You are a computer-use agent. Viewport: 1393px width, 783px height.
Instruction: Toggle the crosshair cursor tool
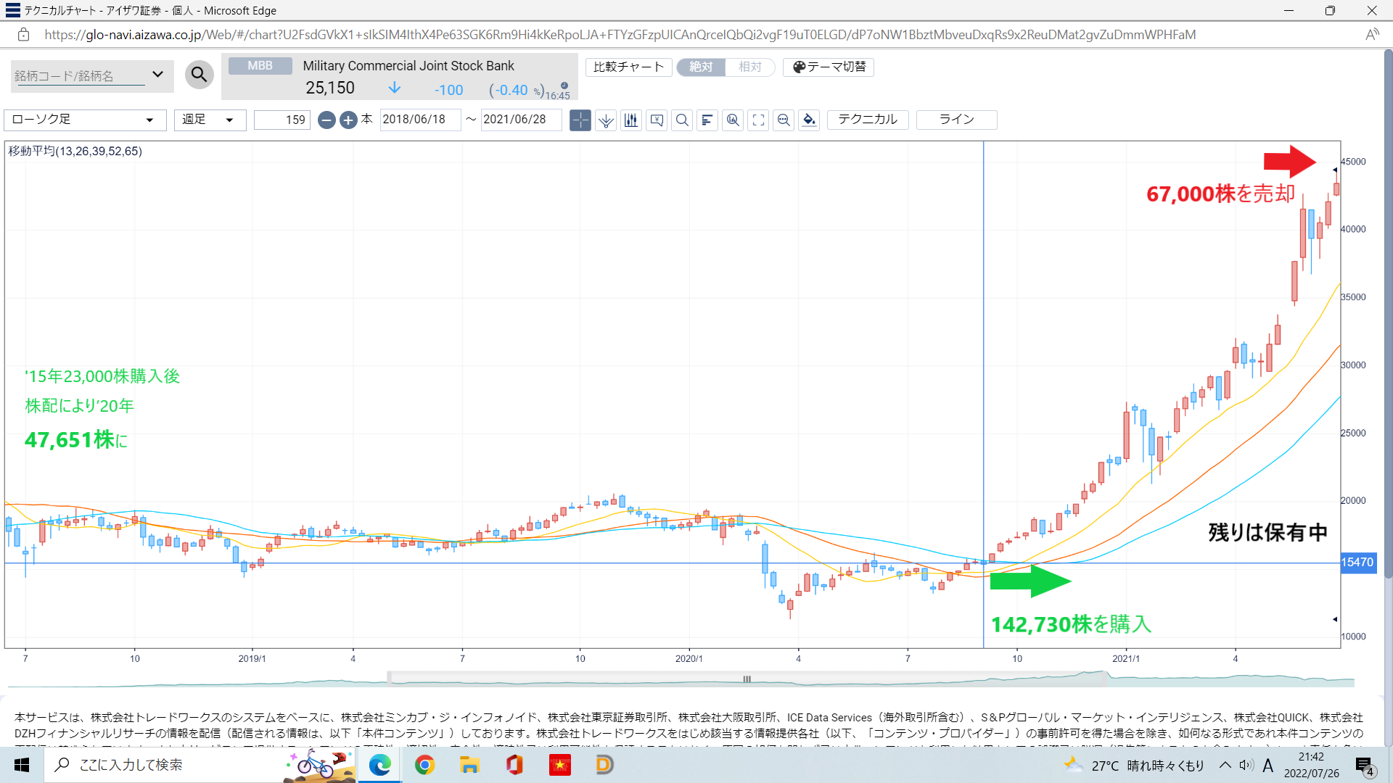click(580, 120)
